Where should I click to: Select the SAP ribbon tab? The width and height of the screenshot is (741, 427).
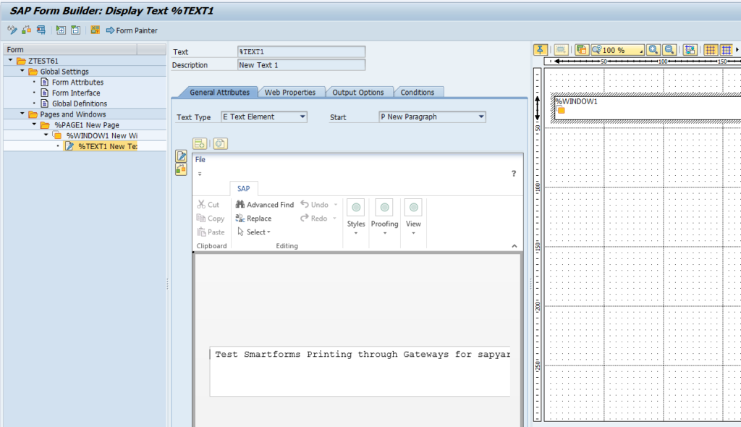(243, 189)
